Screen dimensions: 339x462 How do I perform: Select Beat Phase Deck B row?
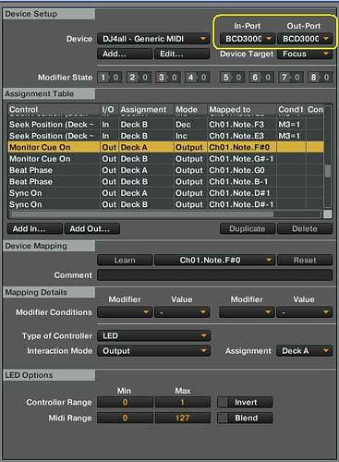[165, 181]
